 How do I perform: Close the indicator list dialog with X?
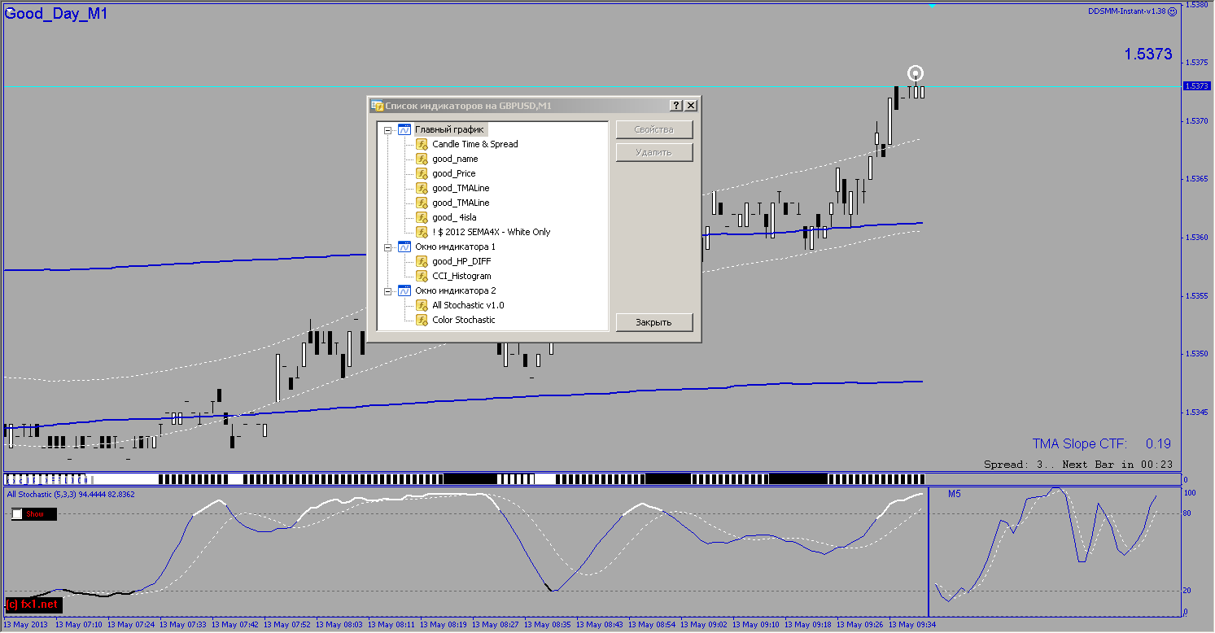click(691, 106)
